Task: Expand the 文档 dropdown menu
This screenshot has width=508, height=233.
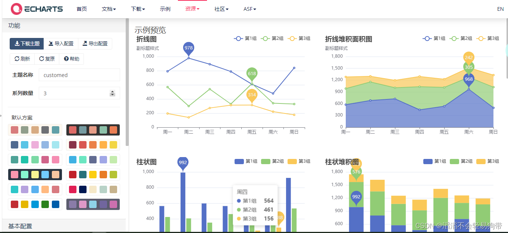Action: [x=109, y=9]
